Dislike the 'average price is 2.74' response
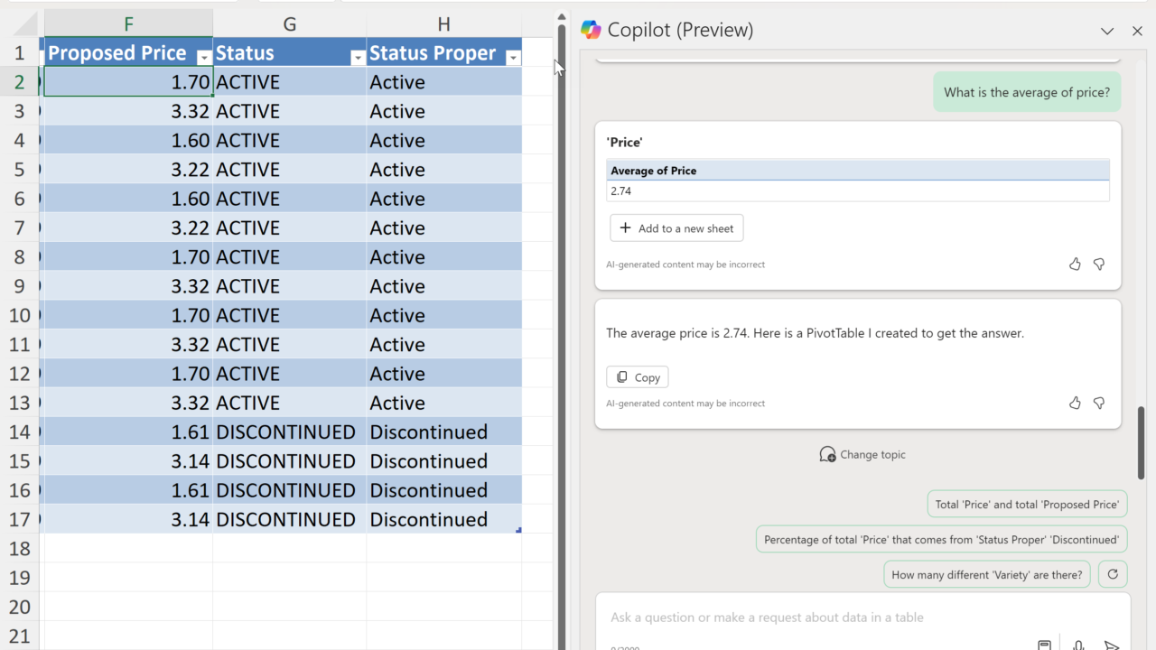This screenshot has width=1156, height=650. click(1099, 404)
